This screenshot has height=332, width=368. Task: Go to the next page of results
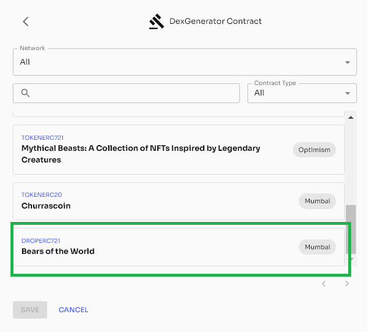[347, 284]
